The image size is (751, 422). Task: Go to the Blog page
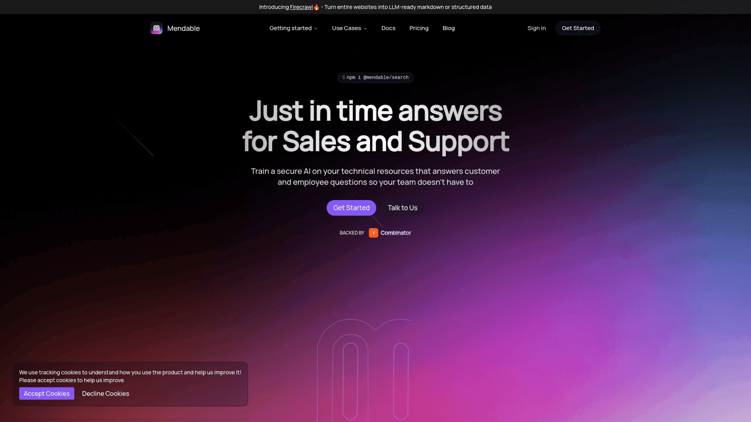coord(449,28)
